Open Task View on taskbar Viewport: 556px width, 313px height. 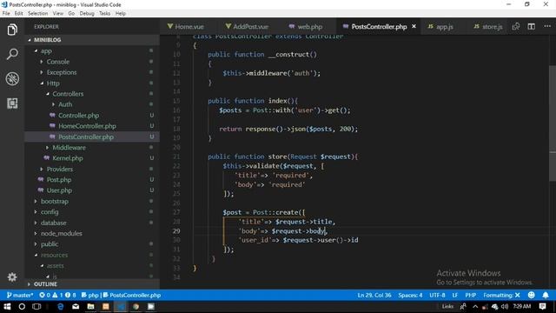point(36,306)
